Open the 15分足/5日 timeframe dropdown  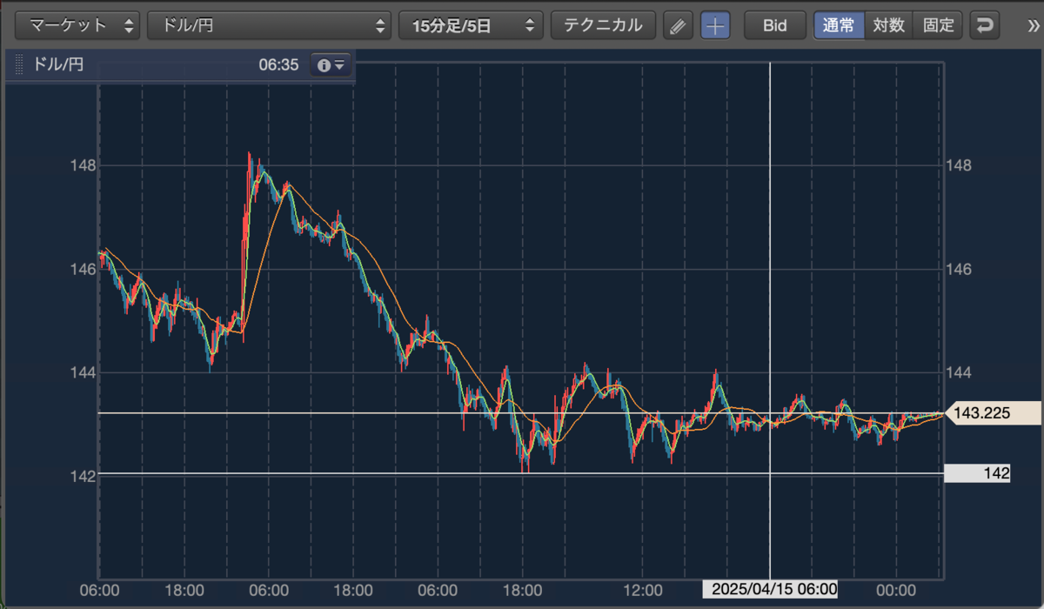coord(471,25)
